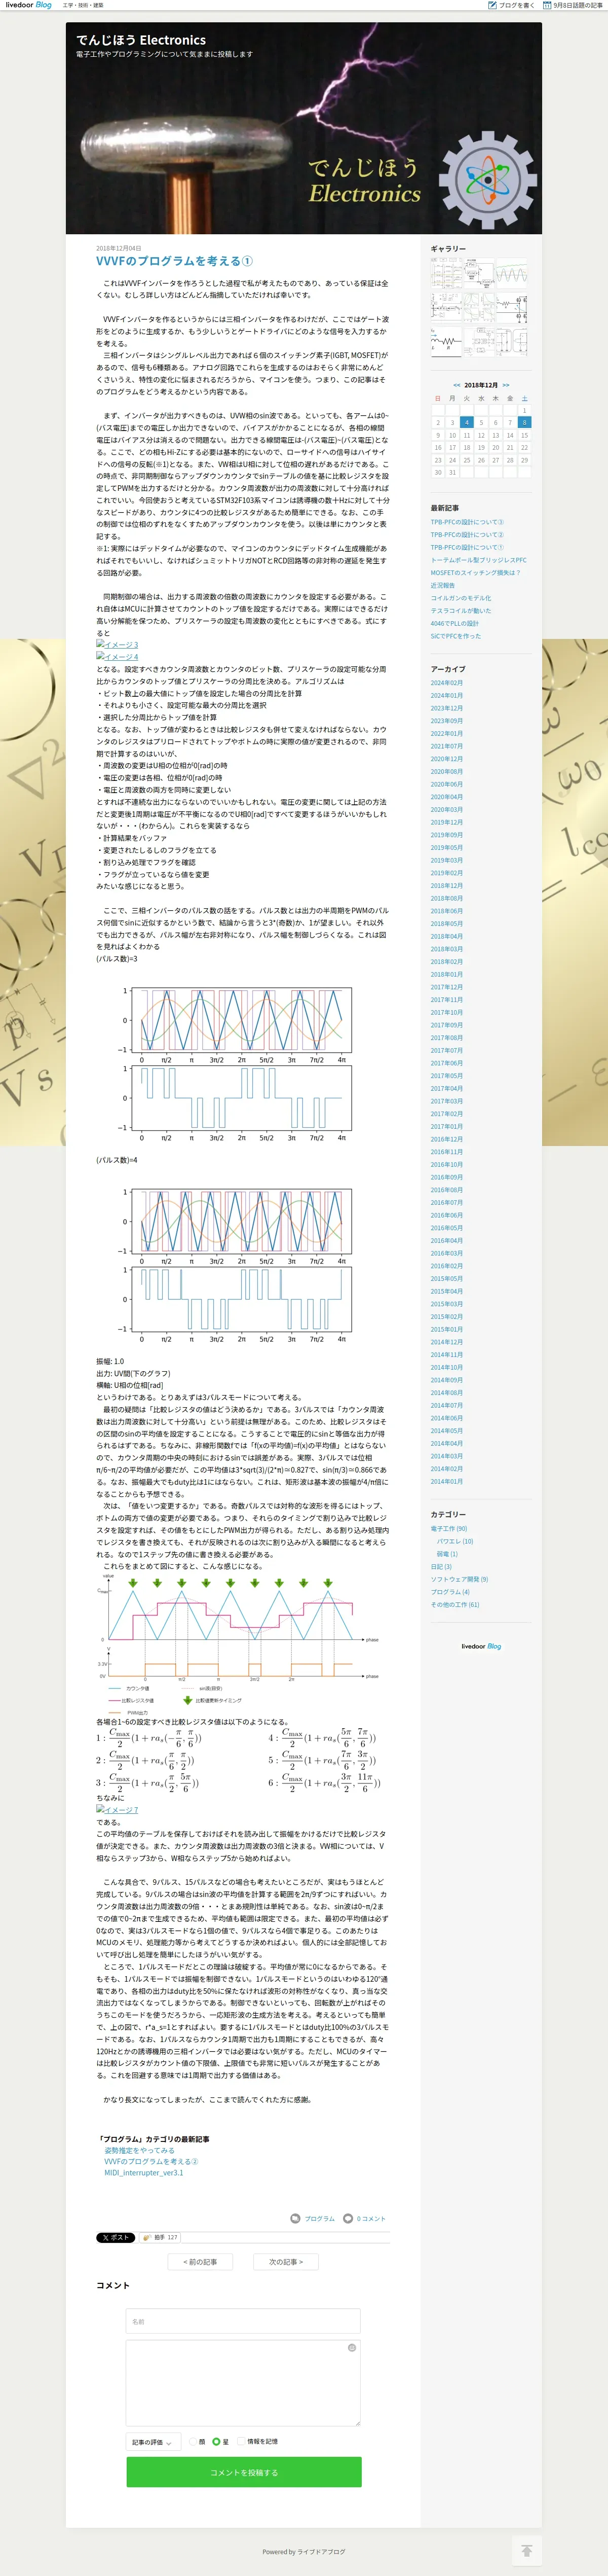Click プログラム category icon below article
Image resolution: width=608 pixels, height=2576 pixels.
295,2219
